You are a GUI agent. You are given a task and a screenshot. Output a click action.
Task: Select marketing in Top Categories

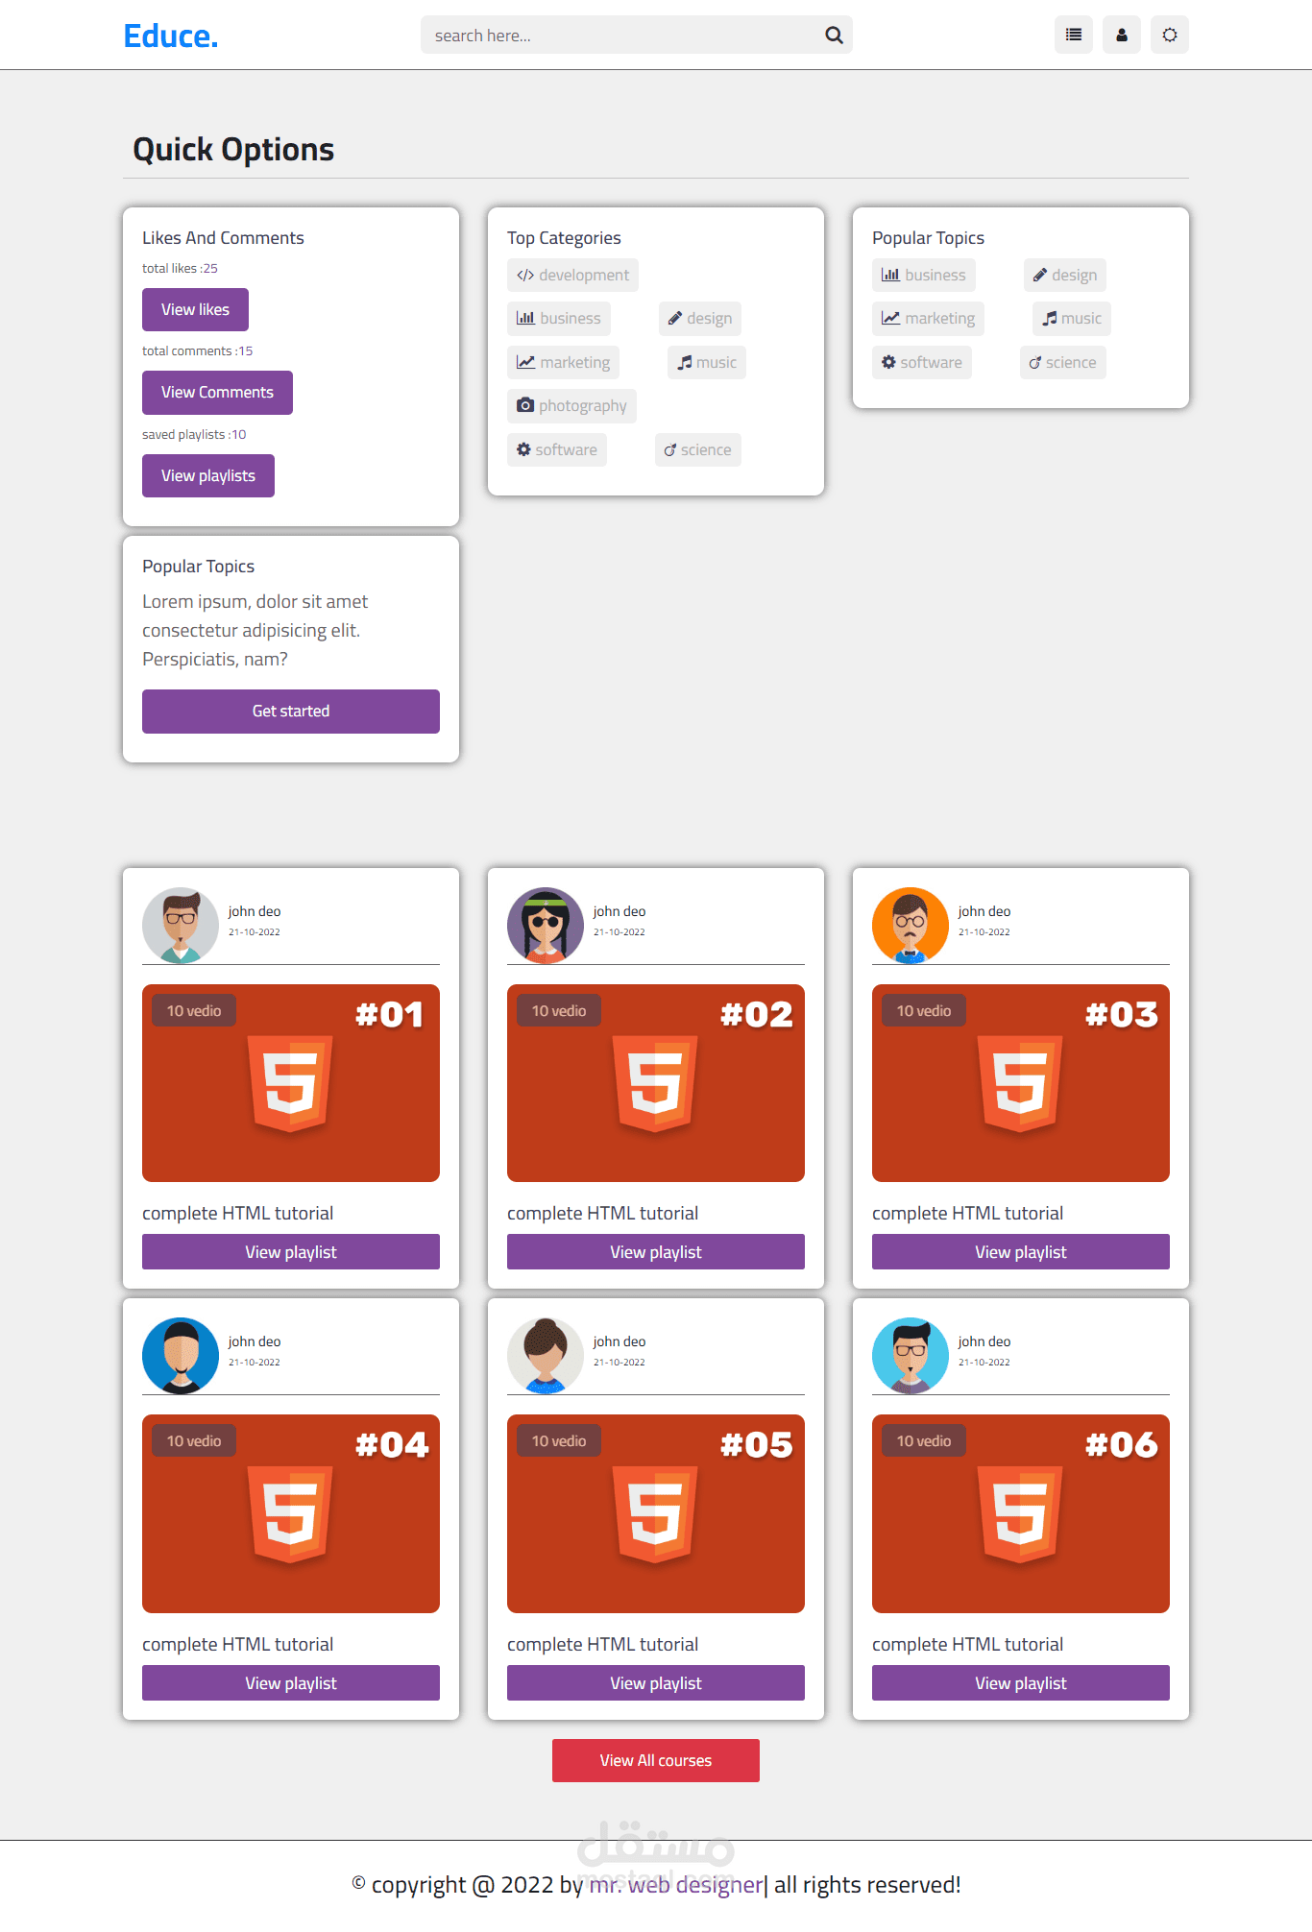(x=563, y=362)
